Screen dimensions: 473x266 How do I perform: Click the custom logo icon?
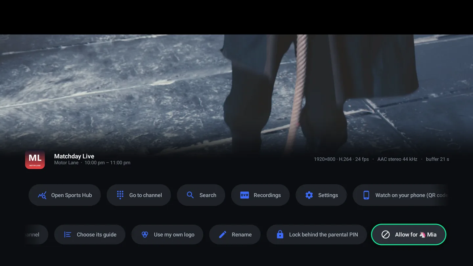[145, 234]
